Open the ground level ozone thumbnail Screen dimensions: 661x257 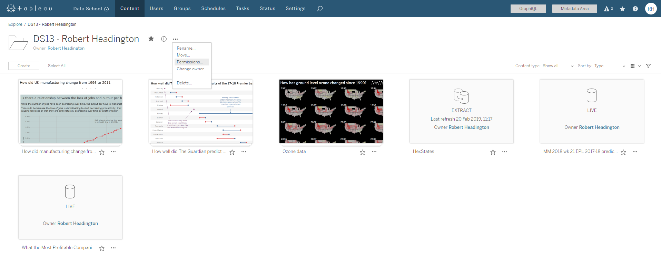(x=331, y=111)
